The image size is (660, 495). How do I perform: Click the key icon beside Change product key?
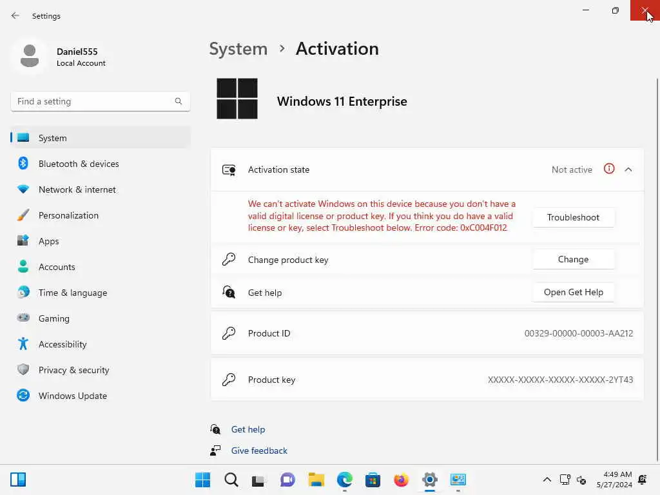pyautogui.click(x=229, y=259)
